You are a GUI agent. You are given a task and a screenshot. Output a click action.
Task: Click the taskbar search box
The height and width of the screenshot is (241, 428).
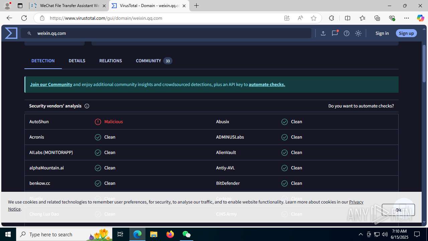click(64, 234)
